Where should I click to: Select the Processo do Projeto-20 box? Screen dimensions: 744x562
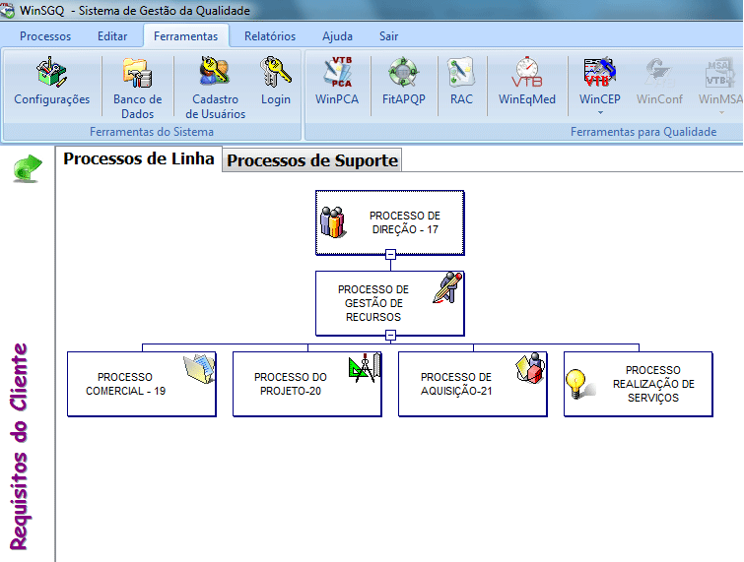point(306,384)
